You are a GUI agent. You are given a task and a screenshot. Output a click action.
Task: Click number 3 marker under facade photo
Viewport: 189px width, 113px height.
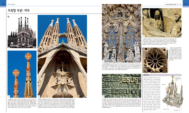103,62
